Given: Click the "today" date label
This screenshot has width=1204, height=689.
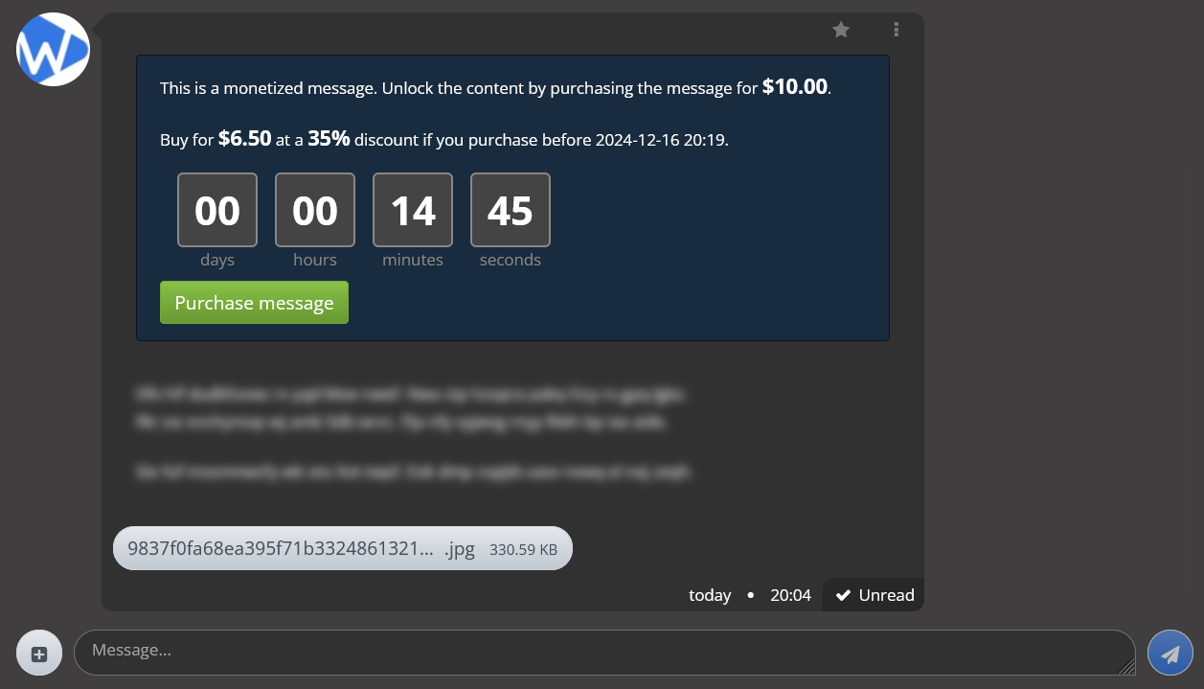Looking at the screenshot, I should (x=710, y=596).
